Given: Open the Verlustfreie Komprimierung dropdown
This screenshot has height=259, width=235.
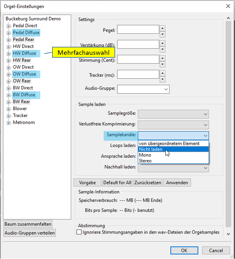Looking at the screenshot, I should 173,124.
